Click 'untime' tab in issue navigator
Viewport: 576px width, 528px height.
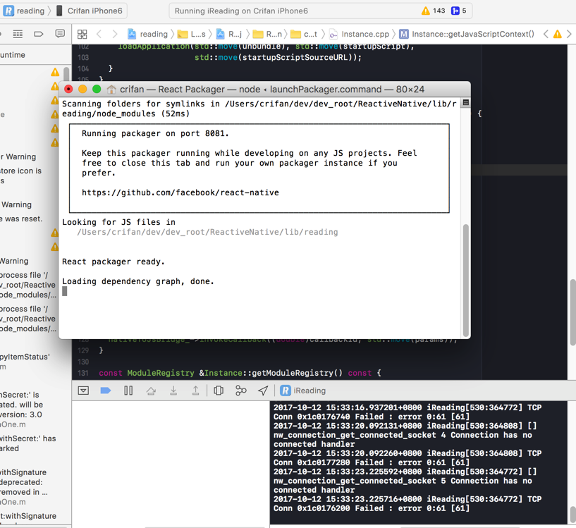click(x=13, y=55)
